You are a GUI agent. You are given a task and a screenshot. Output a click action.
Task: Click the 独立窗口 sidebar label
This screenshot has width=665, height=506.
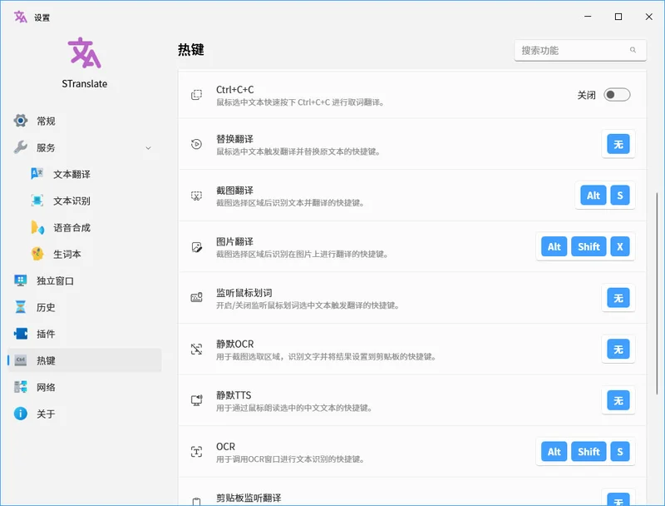(x=55, y=281)
